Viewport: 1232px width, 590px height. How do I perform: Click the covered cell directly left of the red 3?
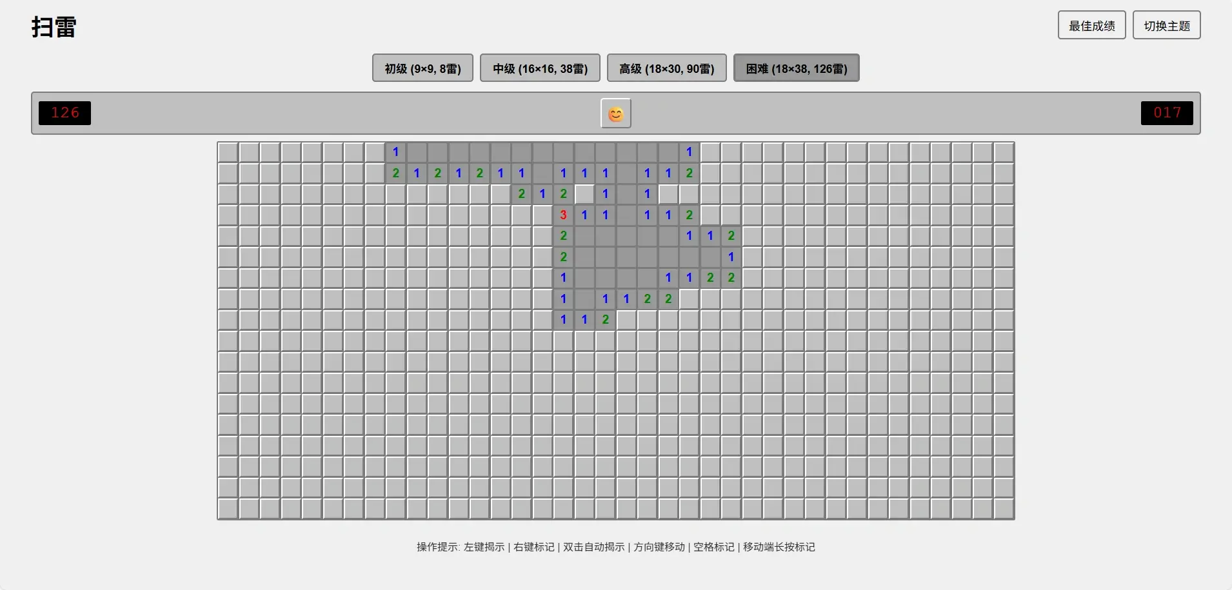coord(542,215)
